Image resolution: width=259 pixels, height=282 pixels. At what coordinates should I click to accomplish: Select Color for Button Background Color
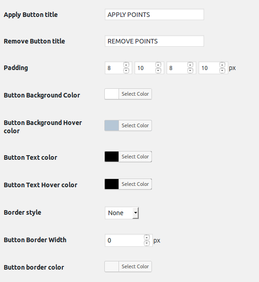click(x=135, y=94)
